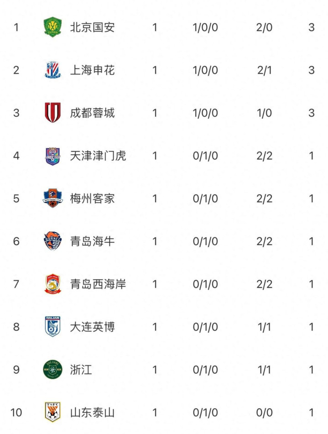Viewport: 328px width, 434px height.
Task: Click the Tianjin Jinmen Tiger purple badge
Action: (x=52, y=156)
